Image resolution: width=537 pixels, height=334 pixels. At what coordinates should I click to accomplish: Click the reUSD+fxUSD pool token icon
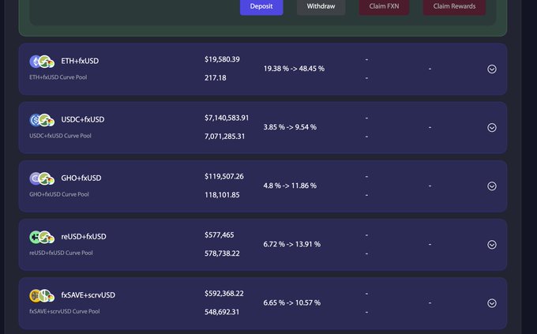[x=41, y=237]
